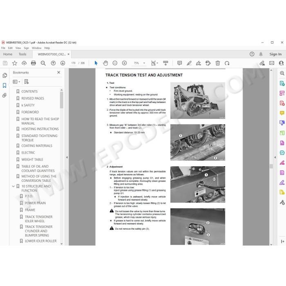Viewport: 286px width, 286px height.
Task: Click the Sign In button
Action: pyautogui.click(x=275, y=54)
